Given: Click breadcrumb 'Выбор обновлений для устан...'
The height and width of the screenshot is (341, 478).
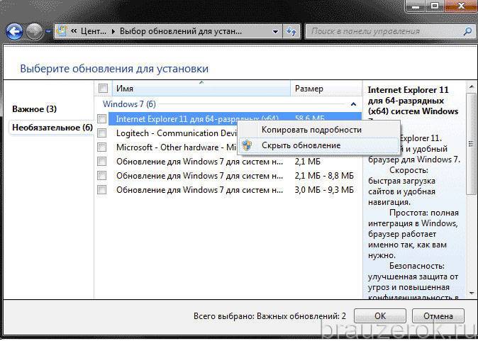Looking at the screenshot, I should point(181,31).
